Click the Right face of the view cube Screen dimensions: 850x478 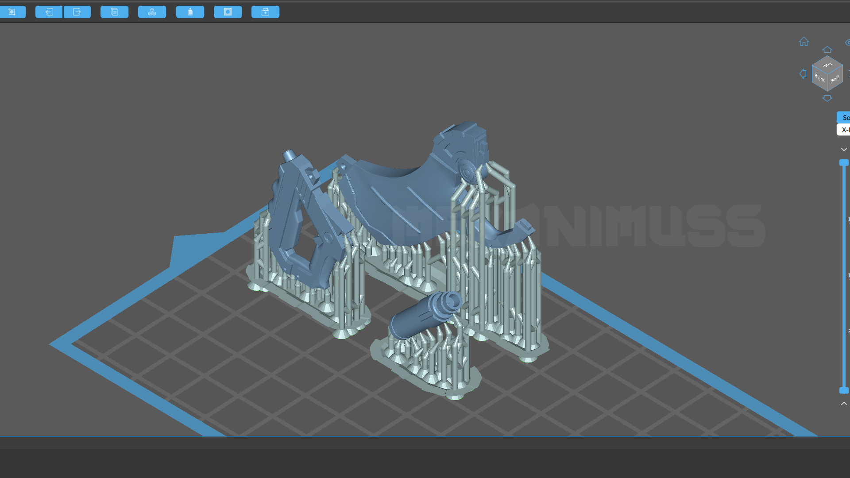[x=819, y=78]
